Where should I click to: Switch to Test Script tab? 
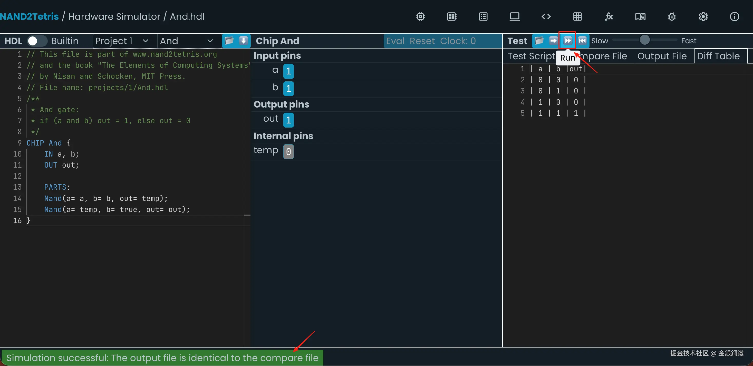[x=531, y=56]
